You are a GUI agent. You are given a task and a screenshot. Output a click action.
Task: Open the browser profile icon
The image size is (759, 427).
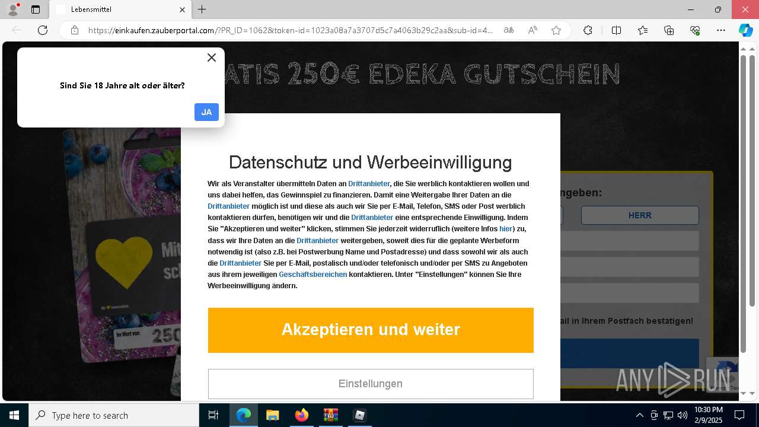[12, 9]
